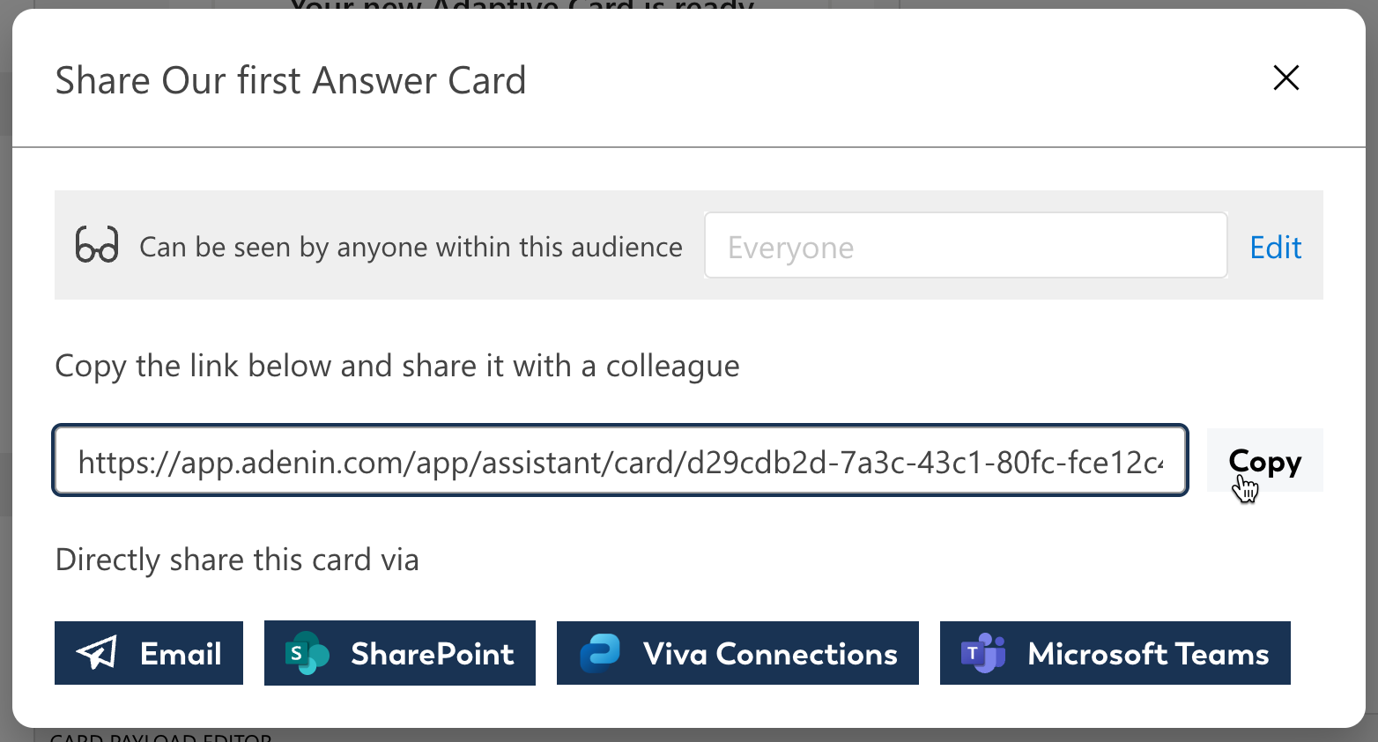Close the Share Our first Answer Card dialog
This screenshot has width=1378, height=742.
coord(1286,78)
